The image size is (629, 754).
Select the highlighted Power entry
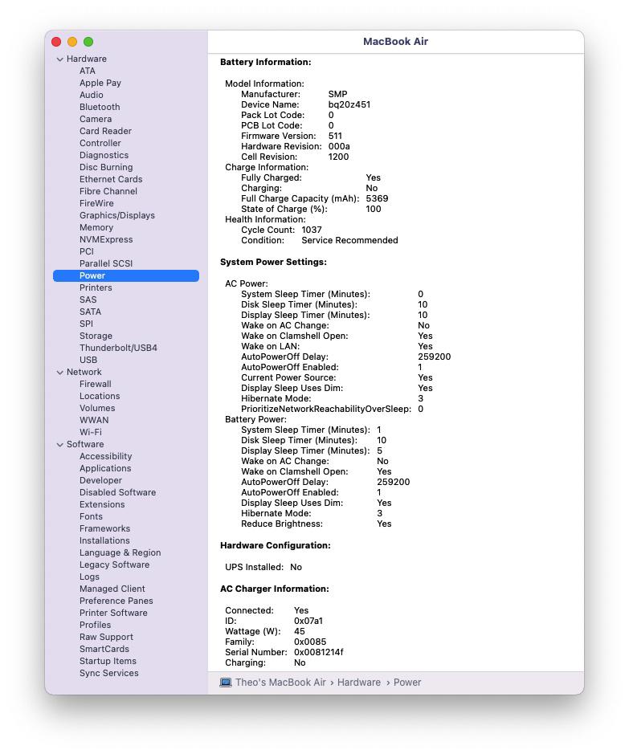126,275
